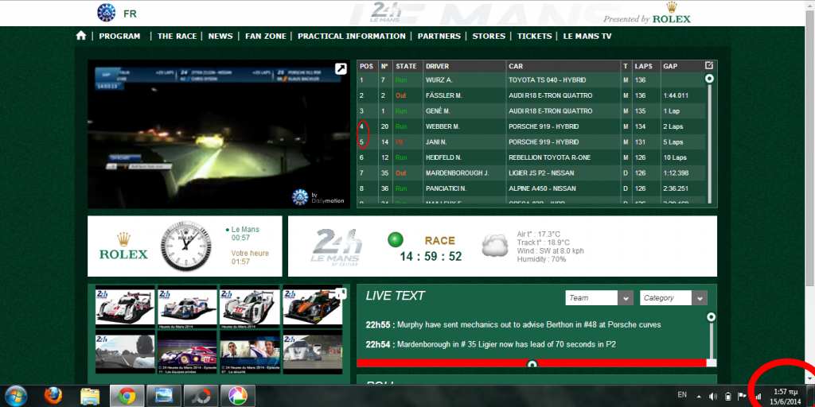This screenshot has height=407, width=815.
Task: Select driver WURZ A. row
Action: [x=531, y=80]
